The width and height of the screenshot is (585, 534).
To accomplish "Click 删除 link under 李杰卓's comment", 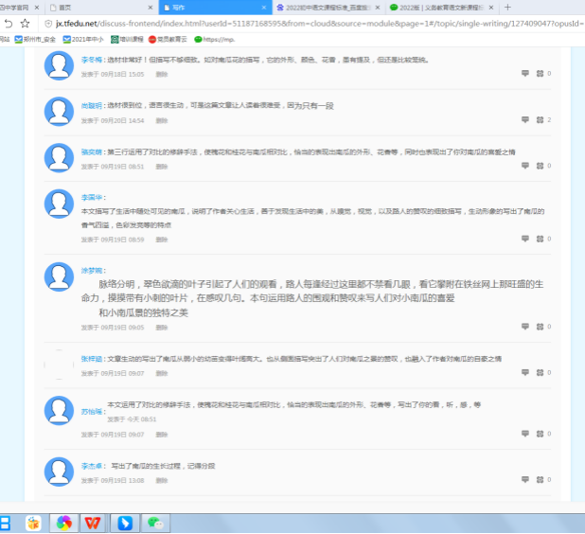I will pyautogui.click(x=162, y=480).
